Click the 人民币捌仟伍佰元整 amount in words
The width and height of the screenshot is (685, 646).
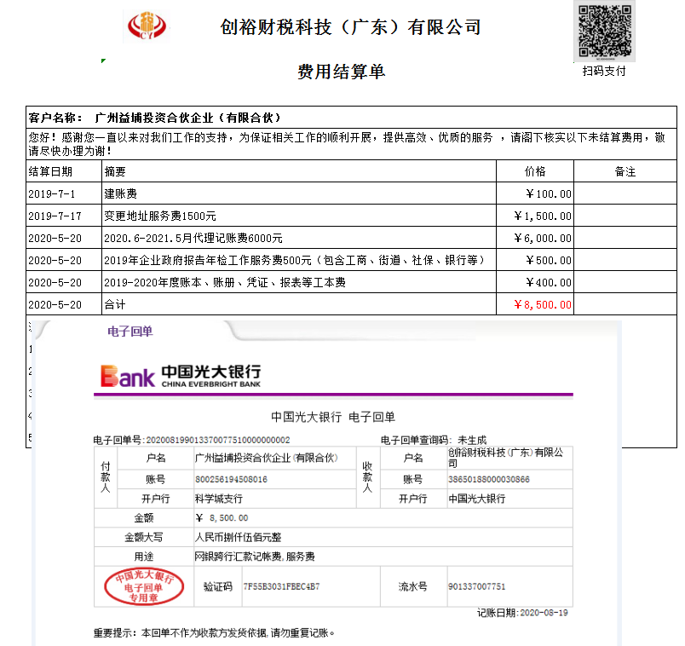(x=238, y=537)
